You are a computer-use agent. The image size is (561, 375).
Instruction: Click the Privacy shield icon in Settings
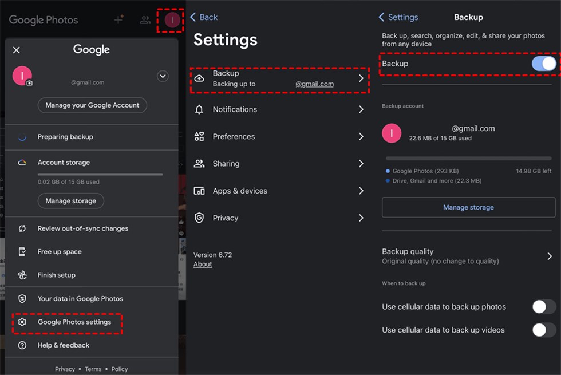(199, 218)
